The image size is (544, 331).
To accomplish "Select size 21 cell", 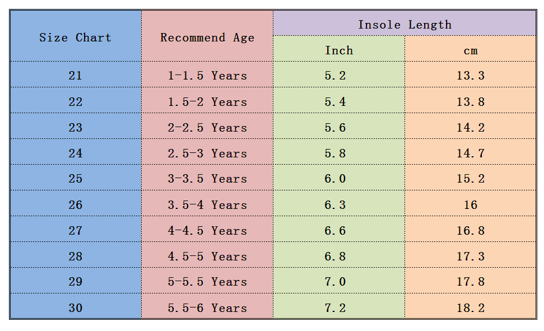I will coord(76,76).
